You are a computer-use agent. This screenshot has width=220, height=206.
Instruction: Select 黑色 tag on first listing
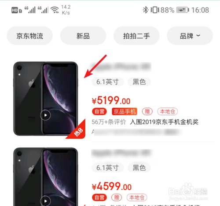coord(139,82)
